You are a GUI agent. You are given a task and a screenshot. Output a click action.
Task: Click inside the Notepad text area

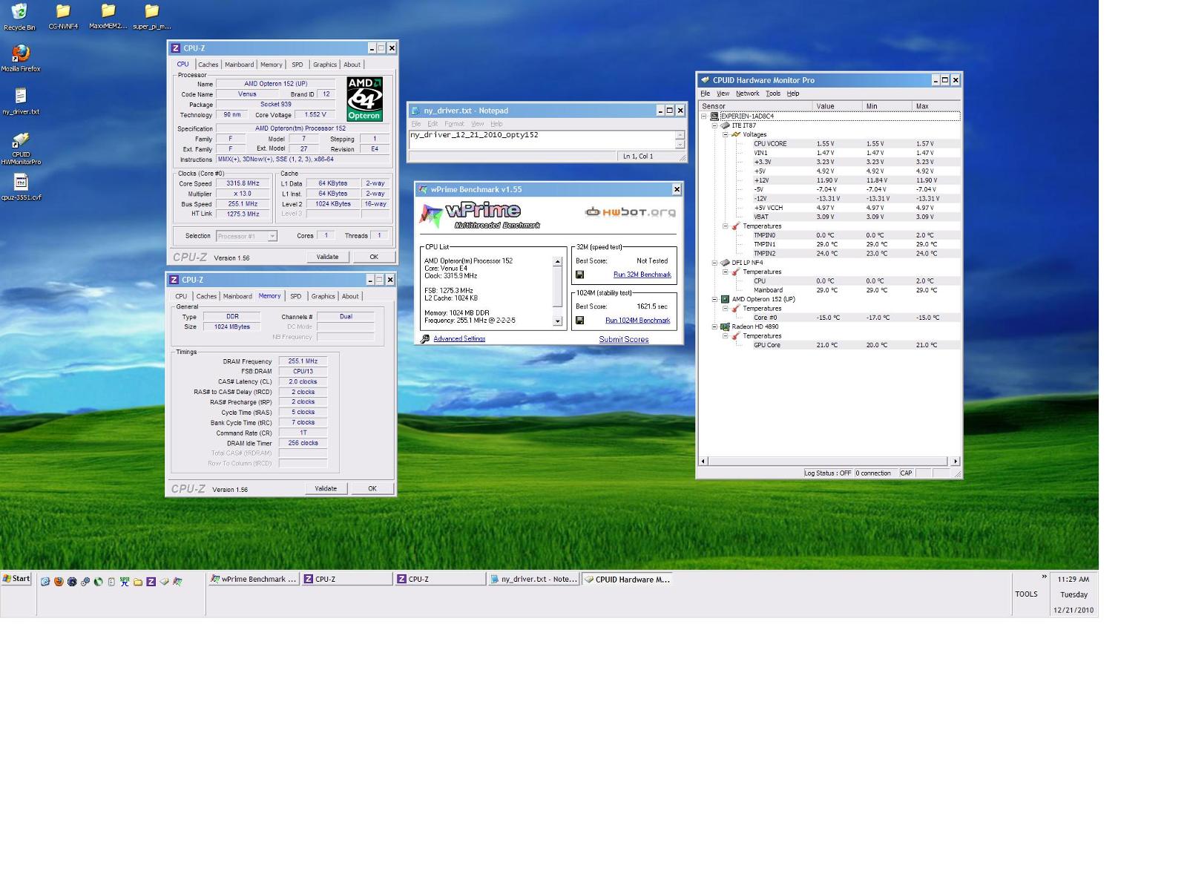point(542,140)
